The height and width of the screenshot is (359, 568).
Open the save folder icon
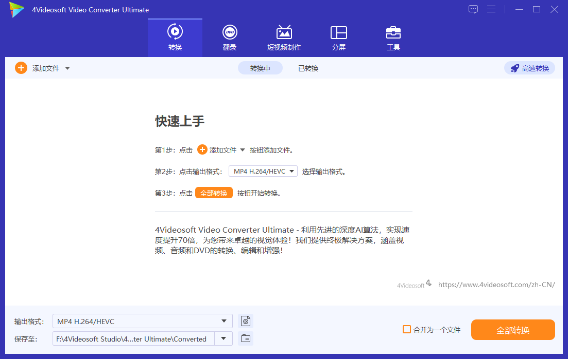pos(246,339)
